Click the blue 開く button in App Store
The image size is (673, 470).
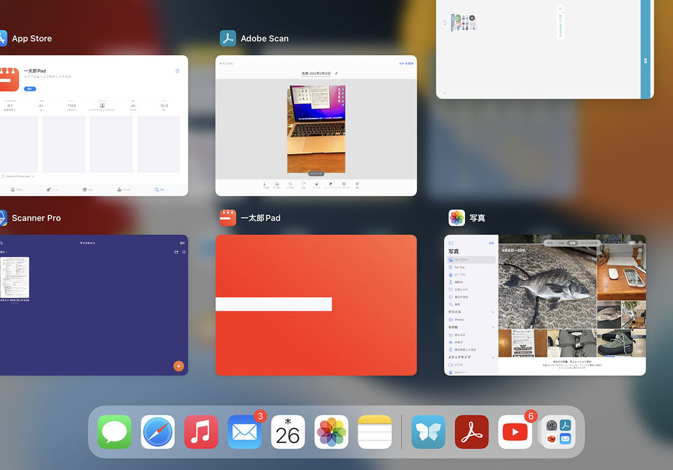tap(30, 89)
